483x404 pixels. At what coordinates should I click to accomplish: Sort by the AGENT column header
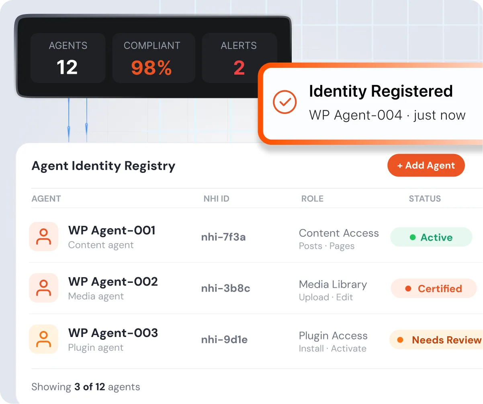tap(46, 199)
